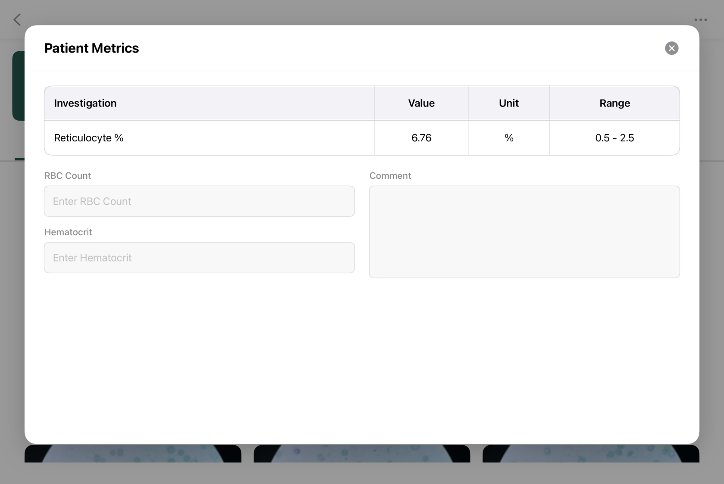Open the middle microscope image thumbnail
724x484 pixels.
click(362, 453)
